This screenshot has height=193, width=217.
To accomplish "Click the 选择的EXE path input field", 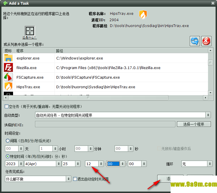I will [x=105, y=124].
